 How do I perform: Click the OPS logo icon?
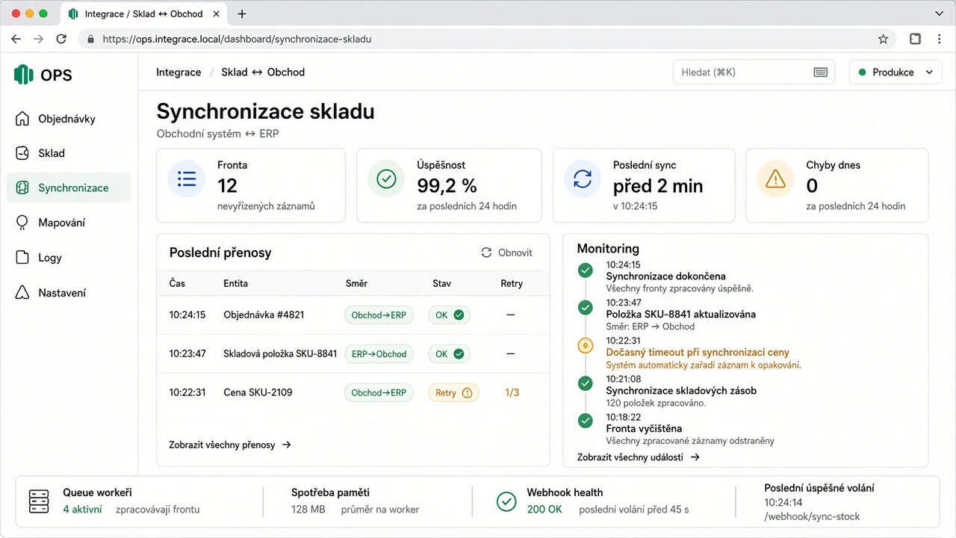click(x=24, y=75)
